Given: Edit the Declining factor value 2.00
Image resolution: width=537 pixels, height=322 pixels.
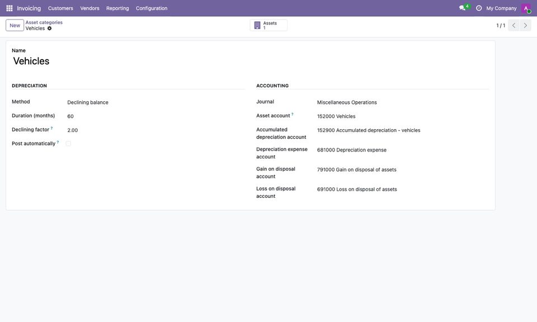Looking at the screenshot, I should 156,130.
